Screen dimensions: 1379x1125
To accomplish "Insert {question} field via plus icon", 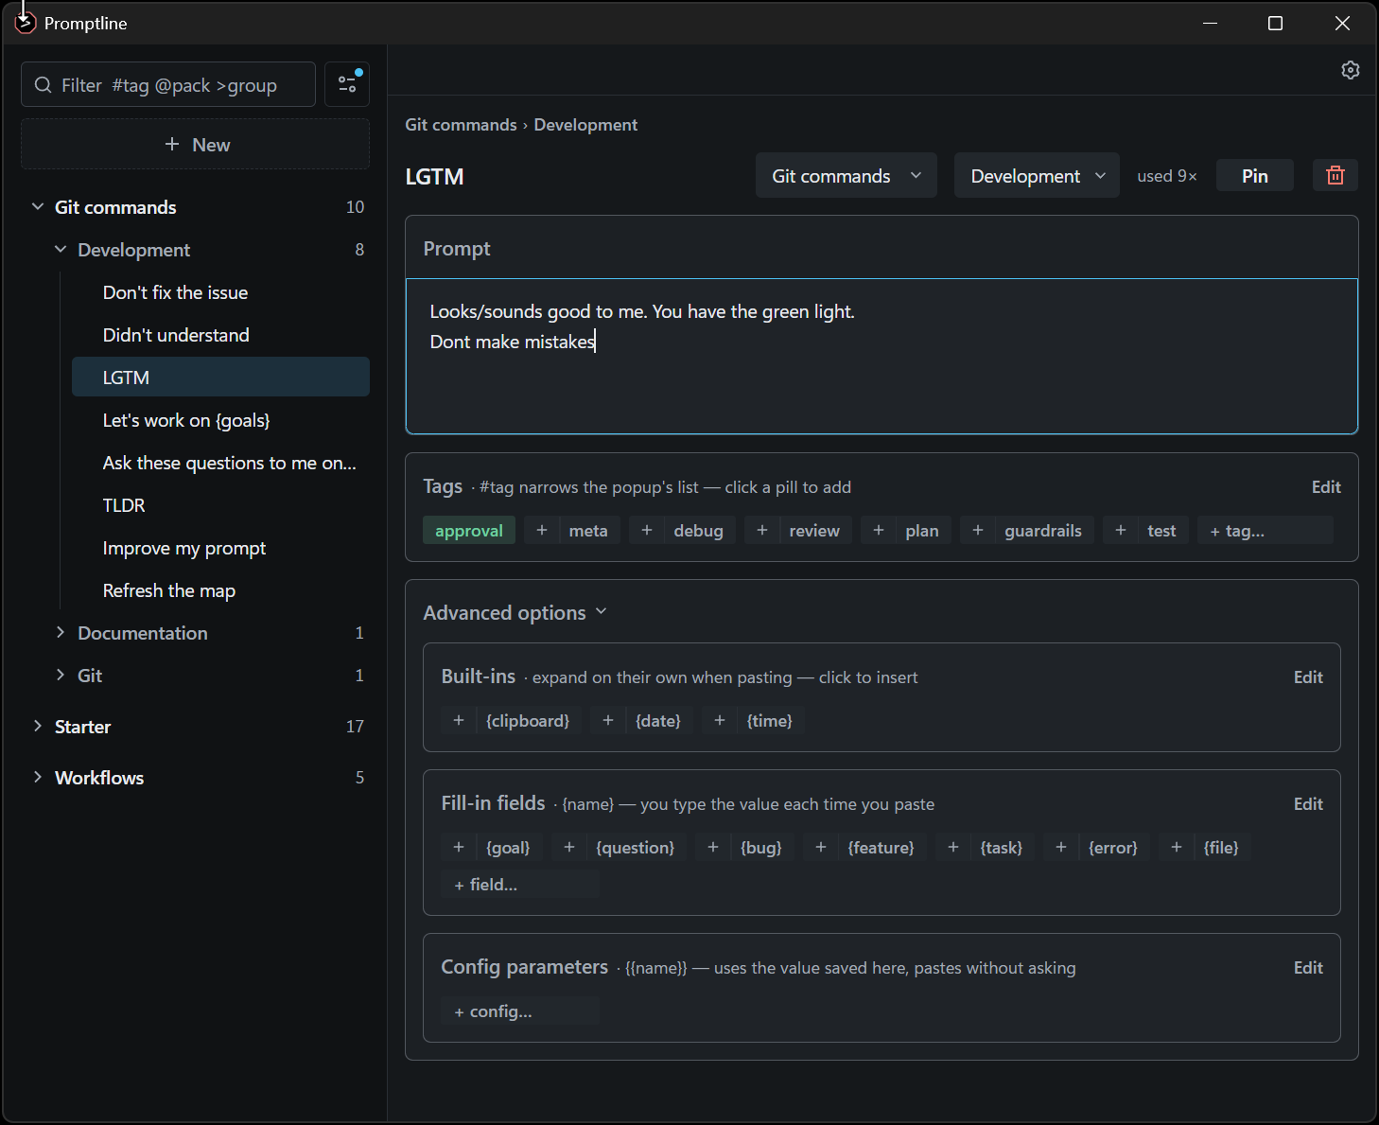I will coord(569,848).
